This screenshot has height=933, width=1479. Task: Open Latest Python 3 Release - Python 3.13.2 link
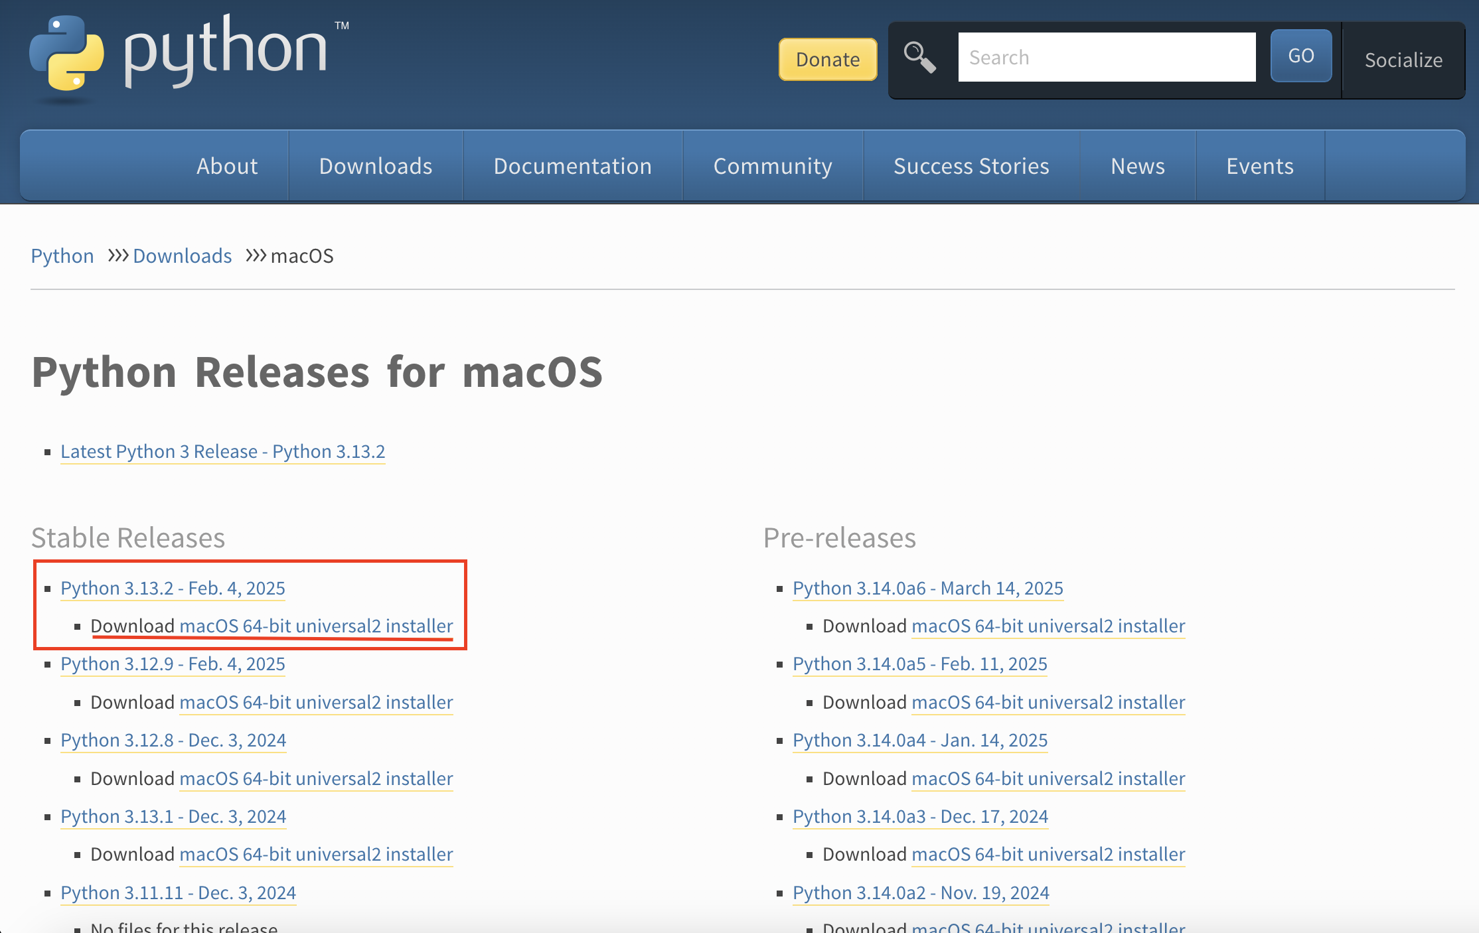(x=222, y=452)
